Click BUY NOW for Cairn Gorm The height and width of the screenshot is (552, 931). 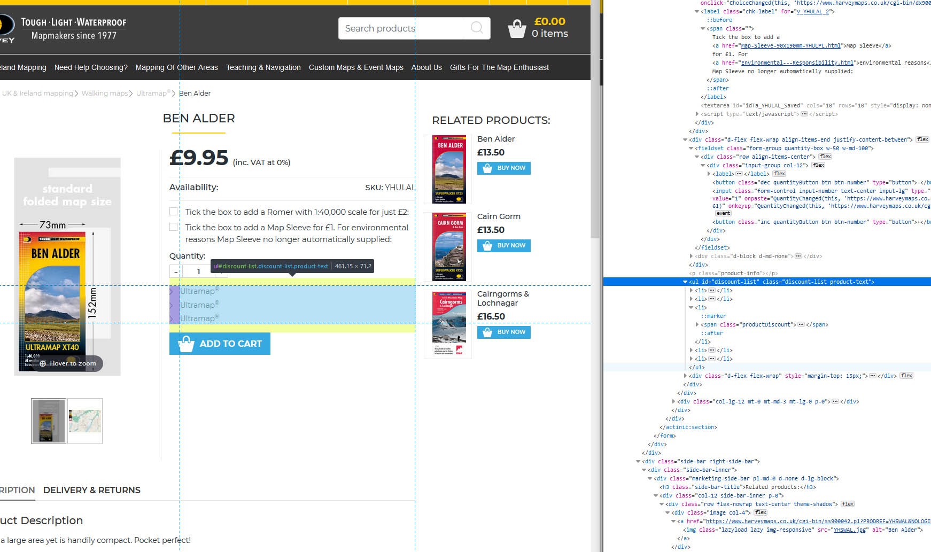point(503,246)
